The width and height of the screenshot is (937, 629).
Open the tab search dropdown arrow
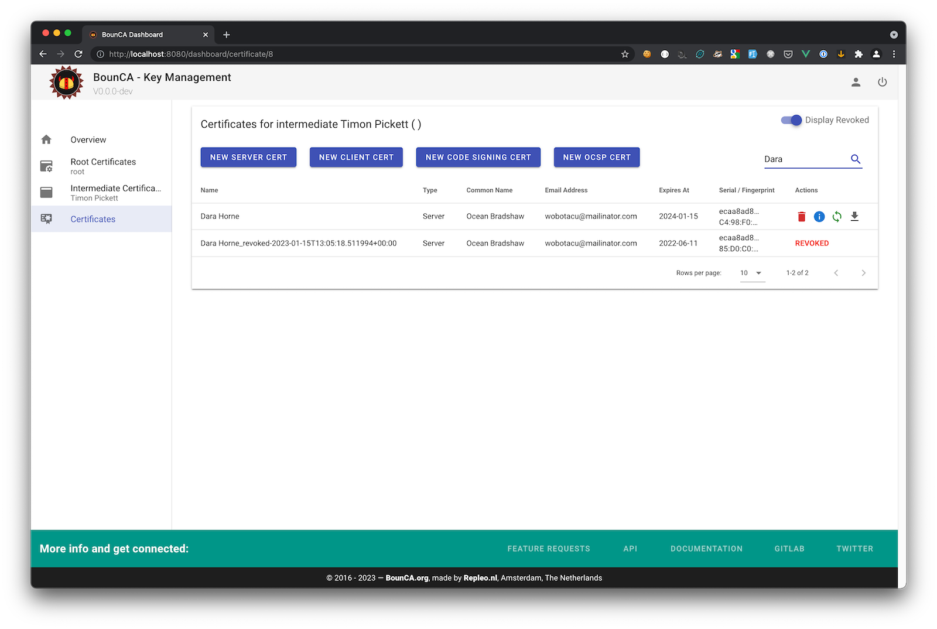pos(894,35)
